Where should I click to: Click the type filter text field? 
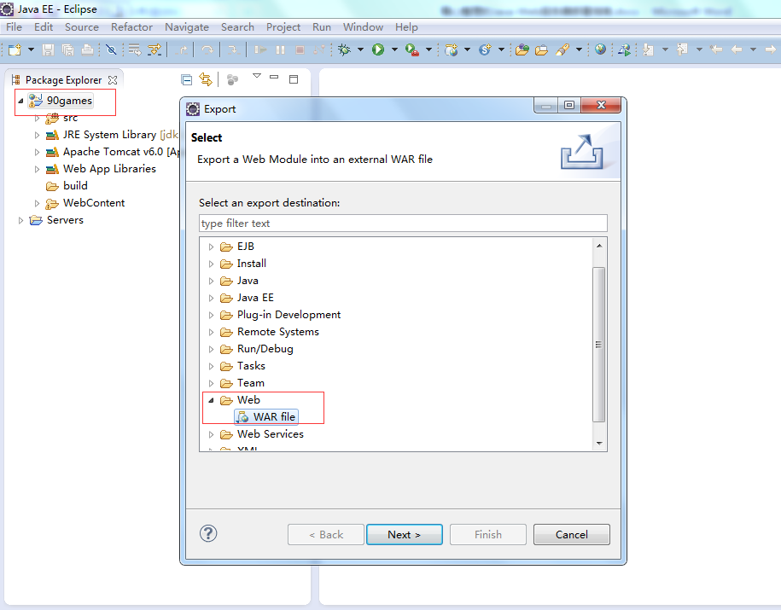pyautogui.click(x=403, y=223)
